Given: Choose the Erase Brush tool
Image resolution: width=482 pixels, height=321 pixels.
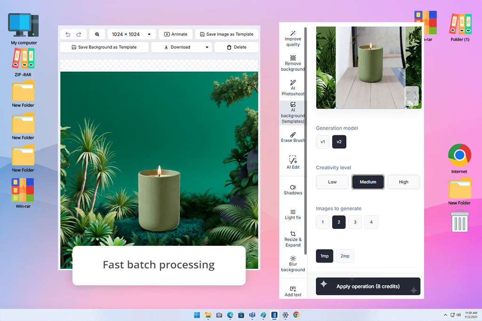Looking at the screenshot, I should pos(293,138).
